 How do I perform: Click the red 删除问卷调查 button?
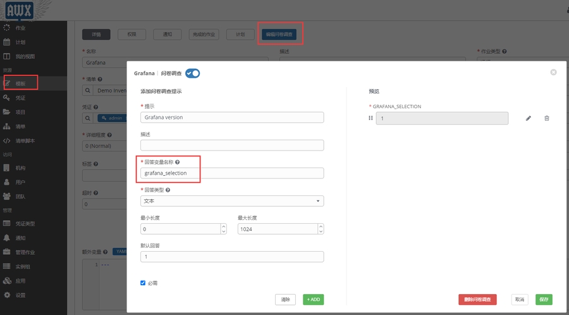point(477,299)
